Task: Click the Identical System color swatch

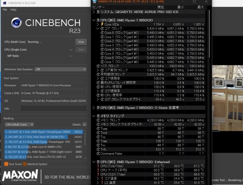Action: coord(25,164)
